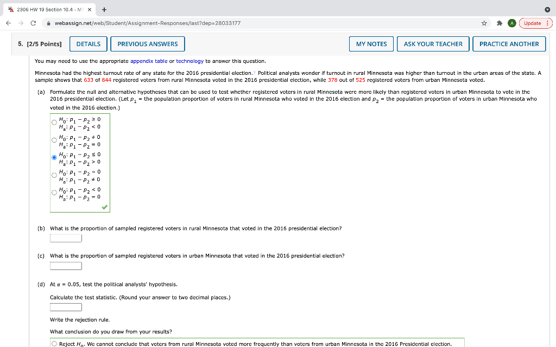Select H0: p1 − p2 = 0 option
Screen dimensions: 556x347
click(54, 175)
